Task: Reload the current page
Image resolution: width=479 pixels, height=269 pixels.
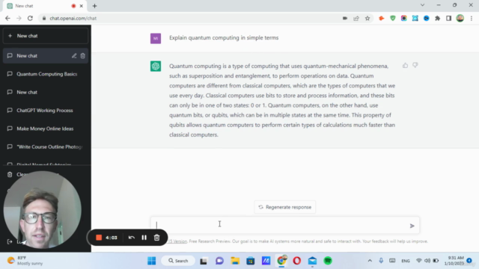Action: pos(30,18)
